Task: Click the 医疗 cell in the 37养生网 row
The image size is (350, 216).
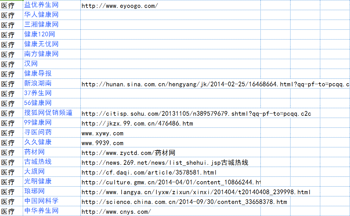Action: click(x=11, y=93)
